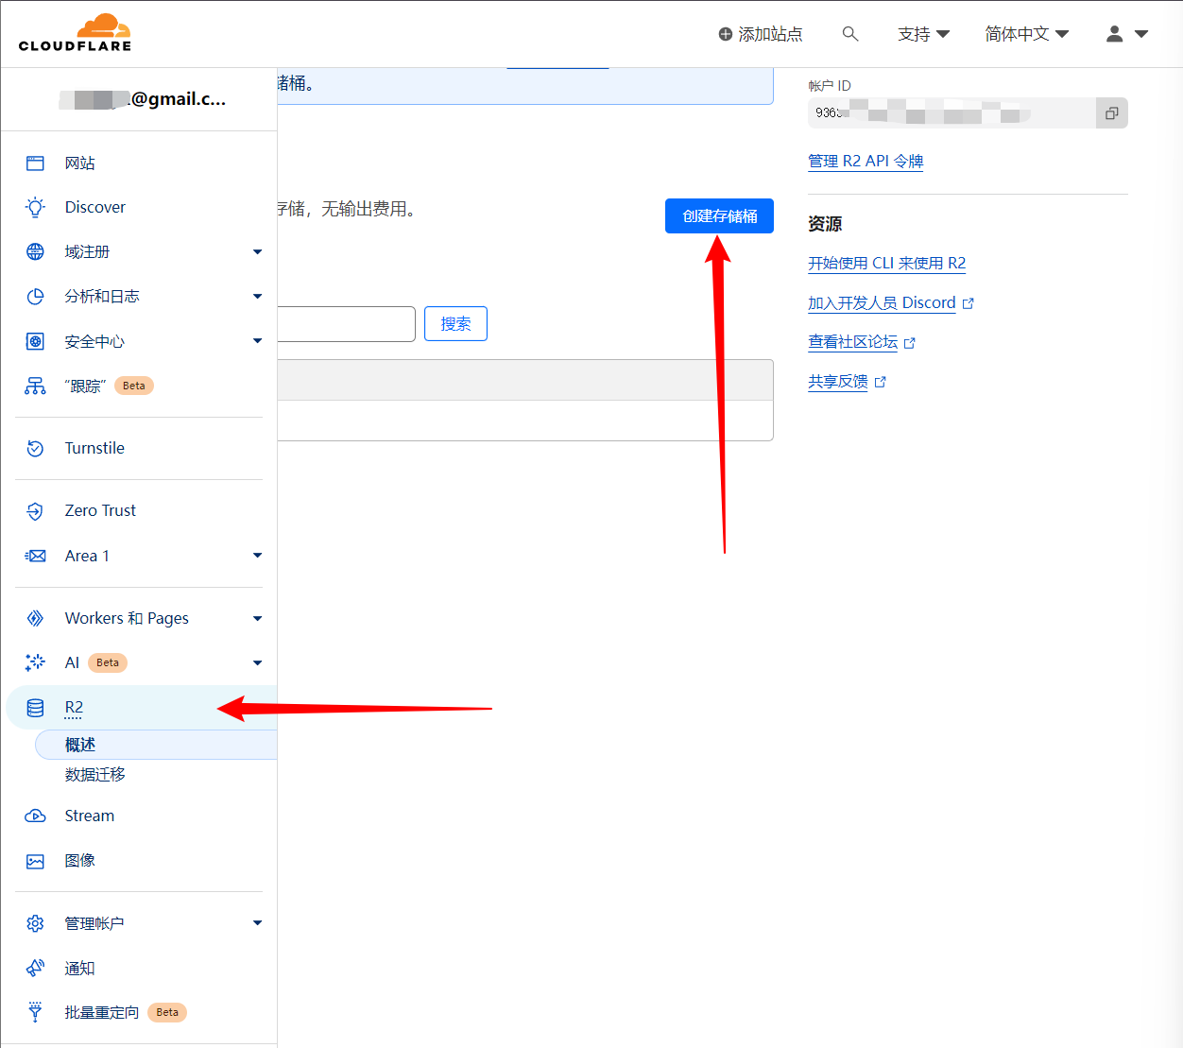Viewport: 1183px width, 1048px height.
Task: Focus the bucket search input field
Action: click(x=346, y=324)
